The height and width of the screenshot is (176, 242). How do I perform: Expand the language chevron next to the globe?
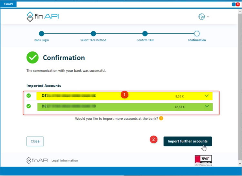(208, 17)
